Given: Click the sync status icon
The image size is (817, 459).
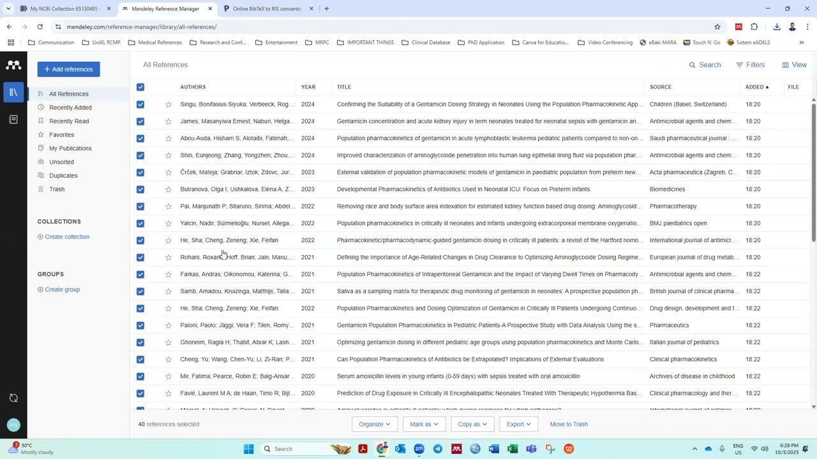Looking at the screenshot, I should click(13, 398).
